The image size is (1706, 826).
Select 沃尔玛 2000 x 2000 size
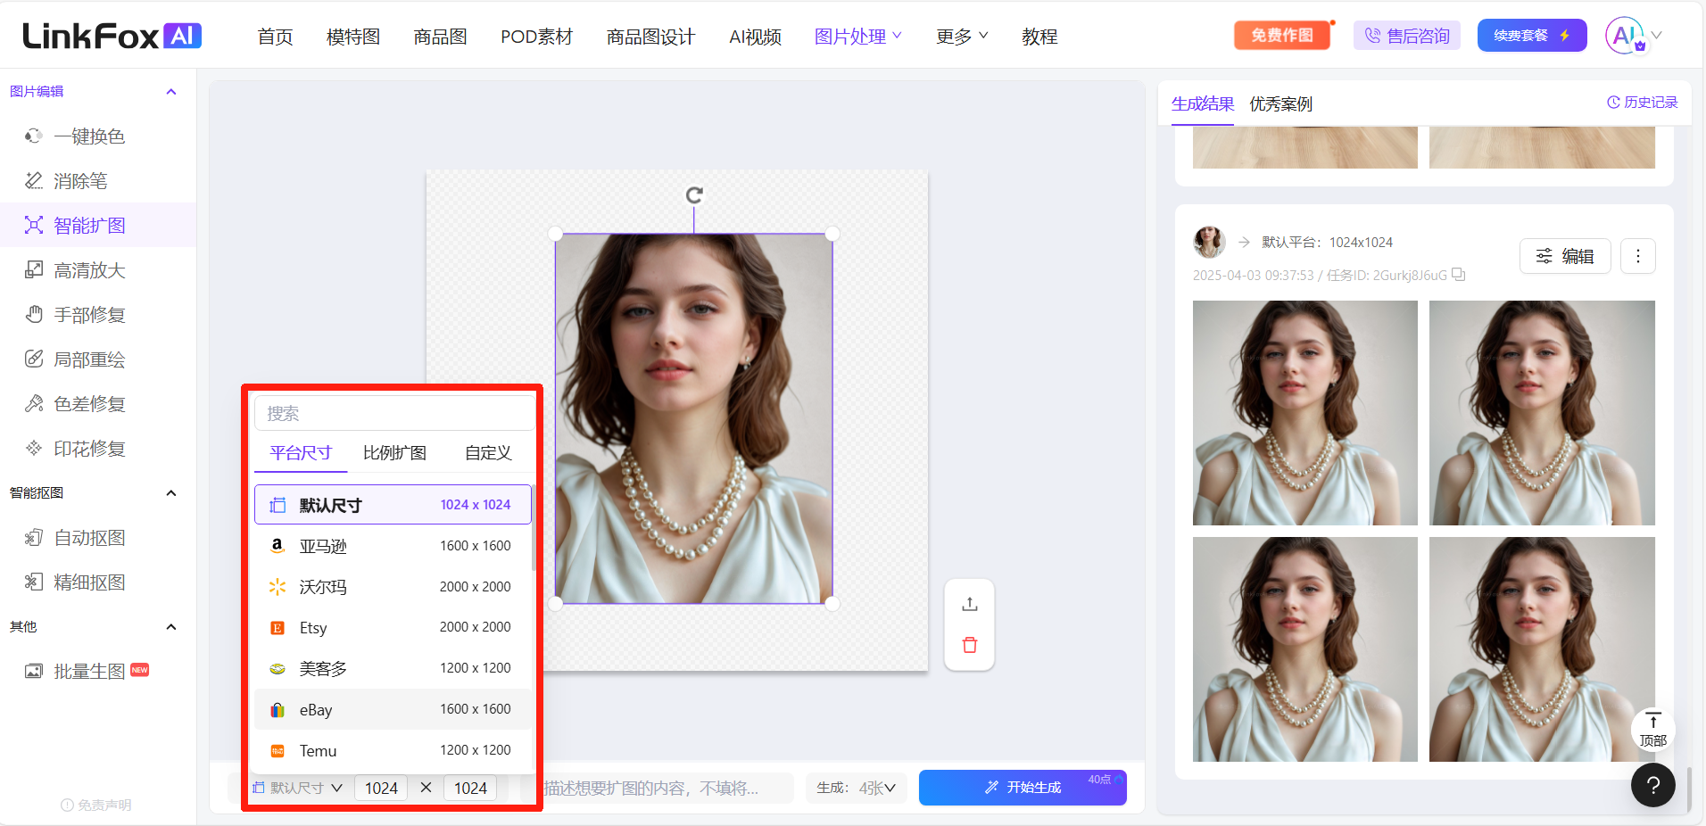(x=393, y=587)
